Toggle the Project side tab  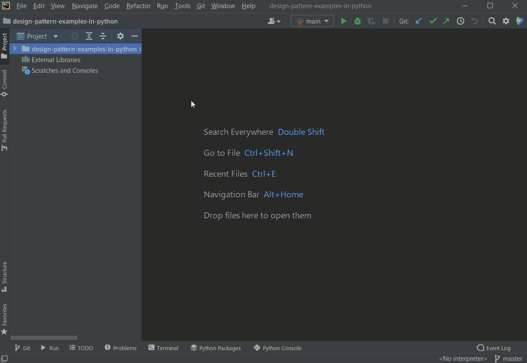coord(4,46)
